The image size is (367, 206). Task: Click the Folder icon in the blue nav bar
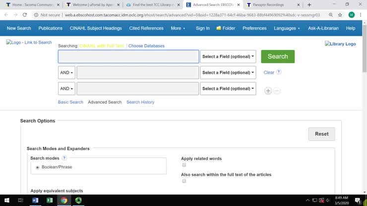point(219,28)
